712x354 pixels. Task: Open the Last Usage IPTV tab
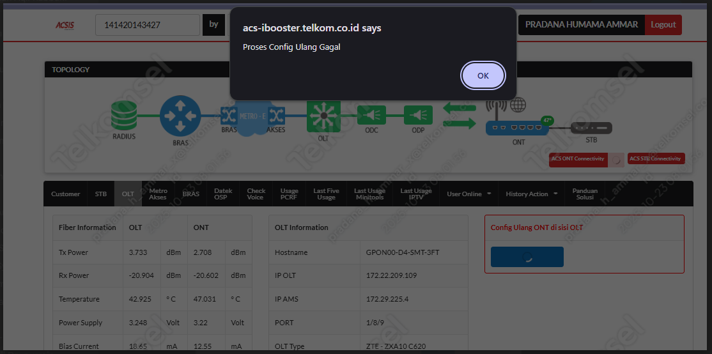click(416, 194)
